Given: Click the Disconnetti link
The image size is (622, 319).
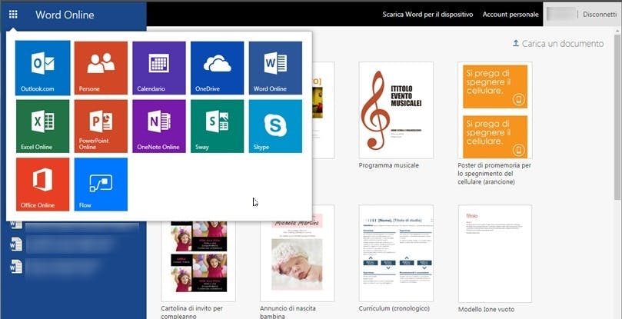Looking at the screenshot, I should 600,15.
